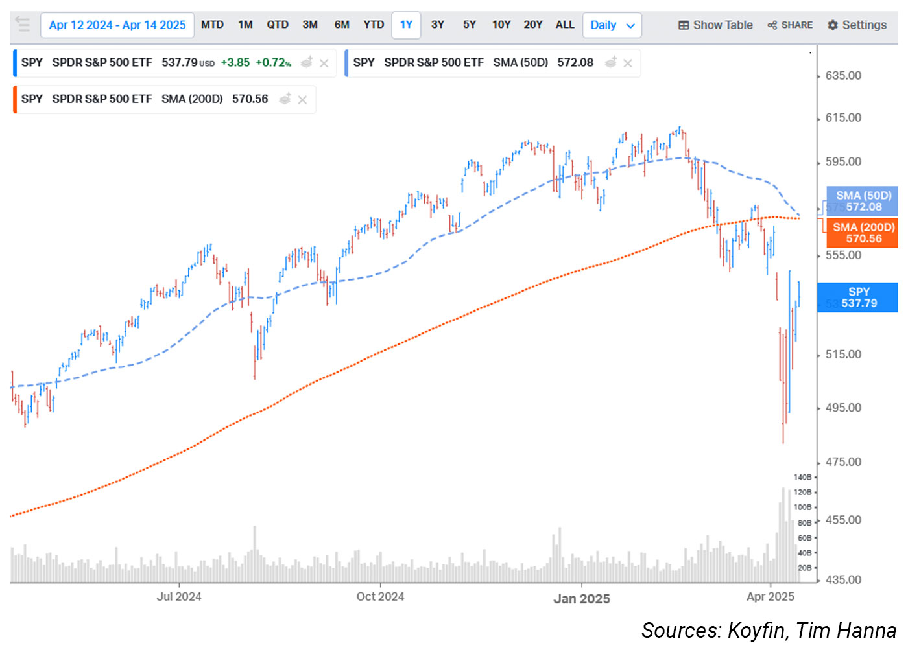Viewport: 908px width, 663px height.
Task: Remove the SMA (50D) indicator
Action: pyautogui.click(x=628, y=63)
